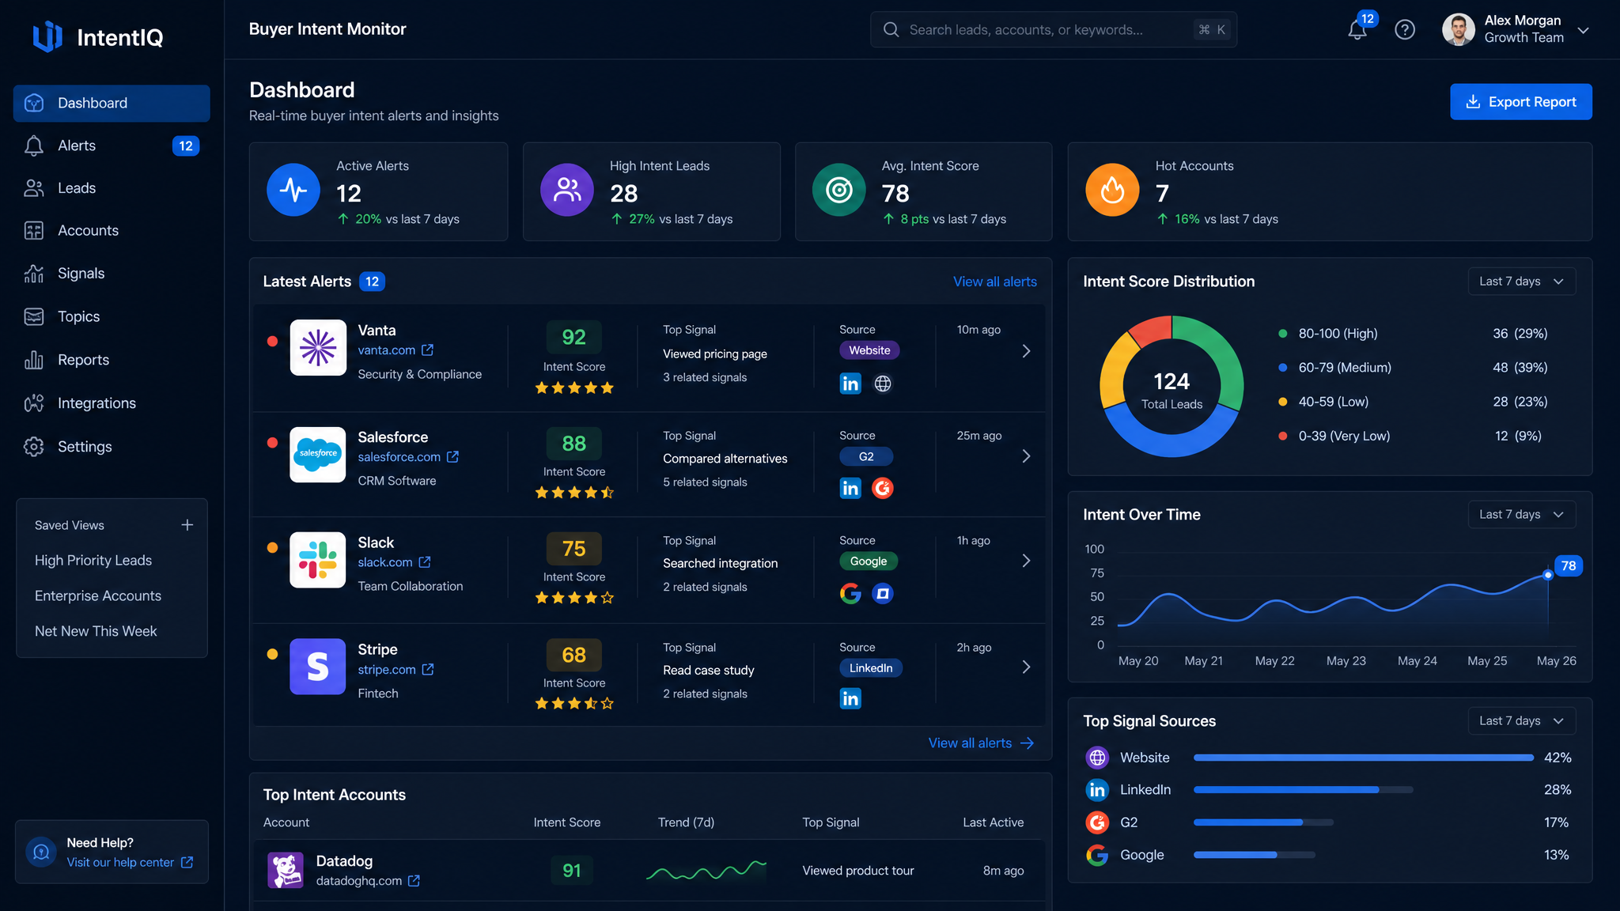Expand the Stripe alert row chevron
1620x911 pixels.
1026,667
